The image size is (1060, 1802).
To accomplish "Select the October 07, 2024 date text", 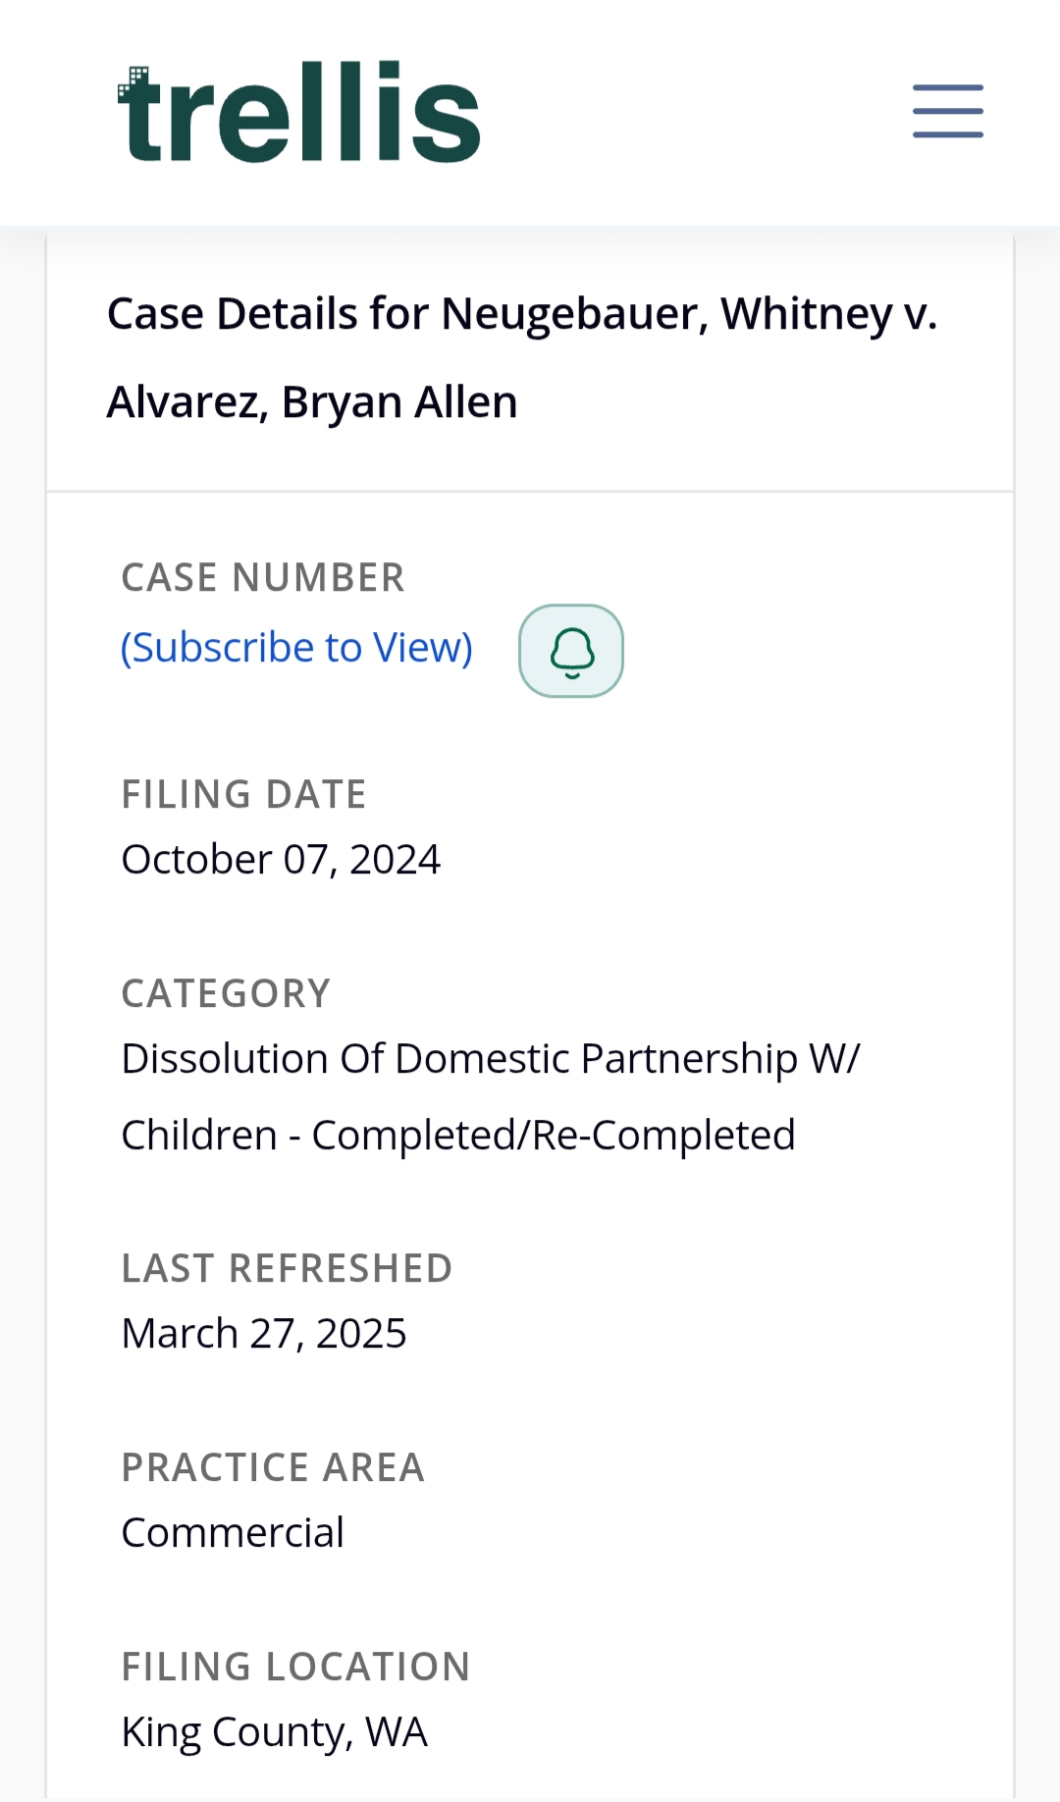I will pyautogui.click(x=281, y=860).
